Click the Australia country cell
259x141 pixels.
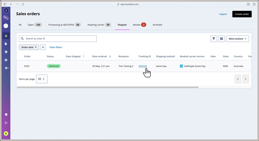(238, 66)
